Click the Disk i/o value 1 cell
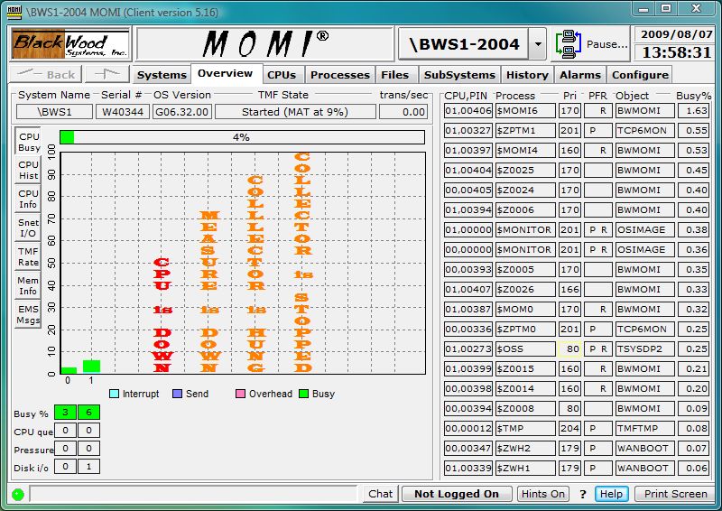The height and width of the screenshot is (511, 722). (88, 466)
